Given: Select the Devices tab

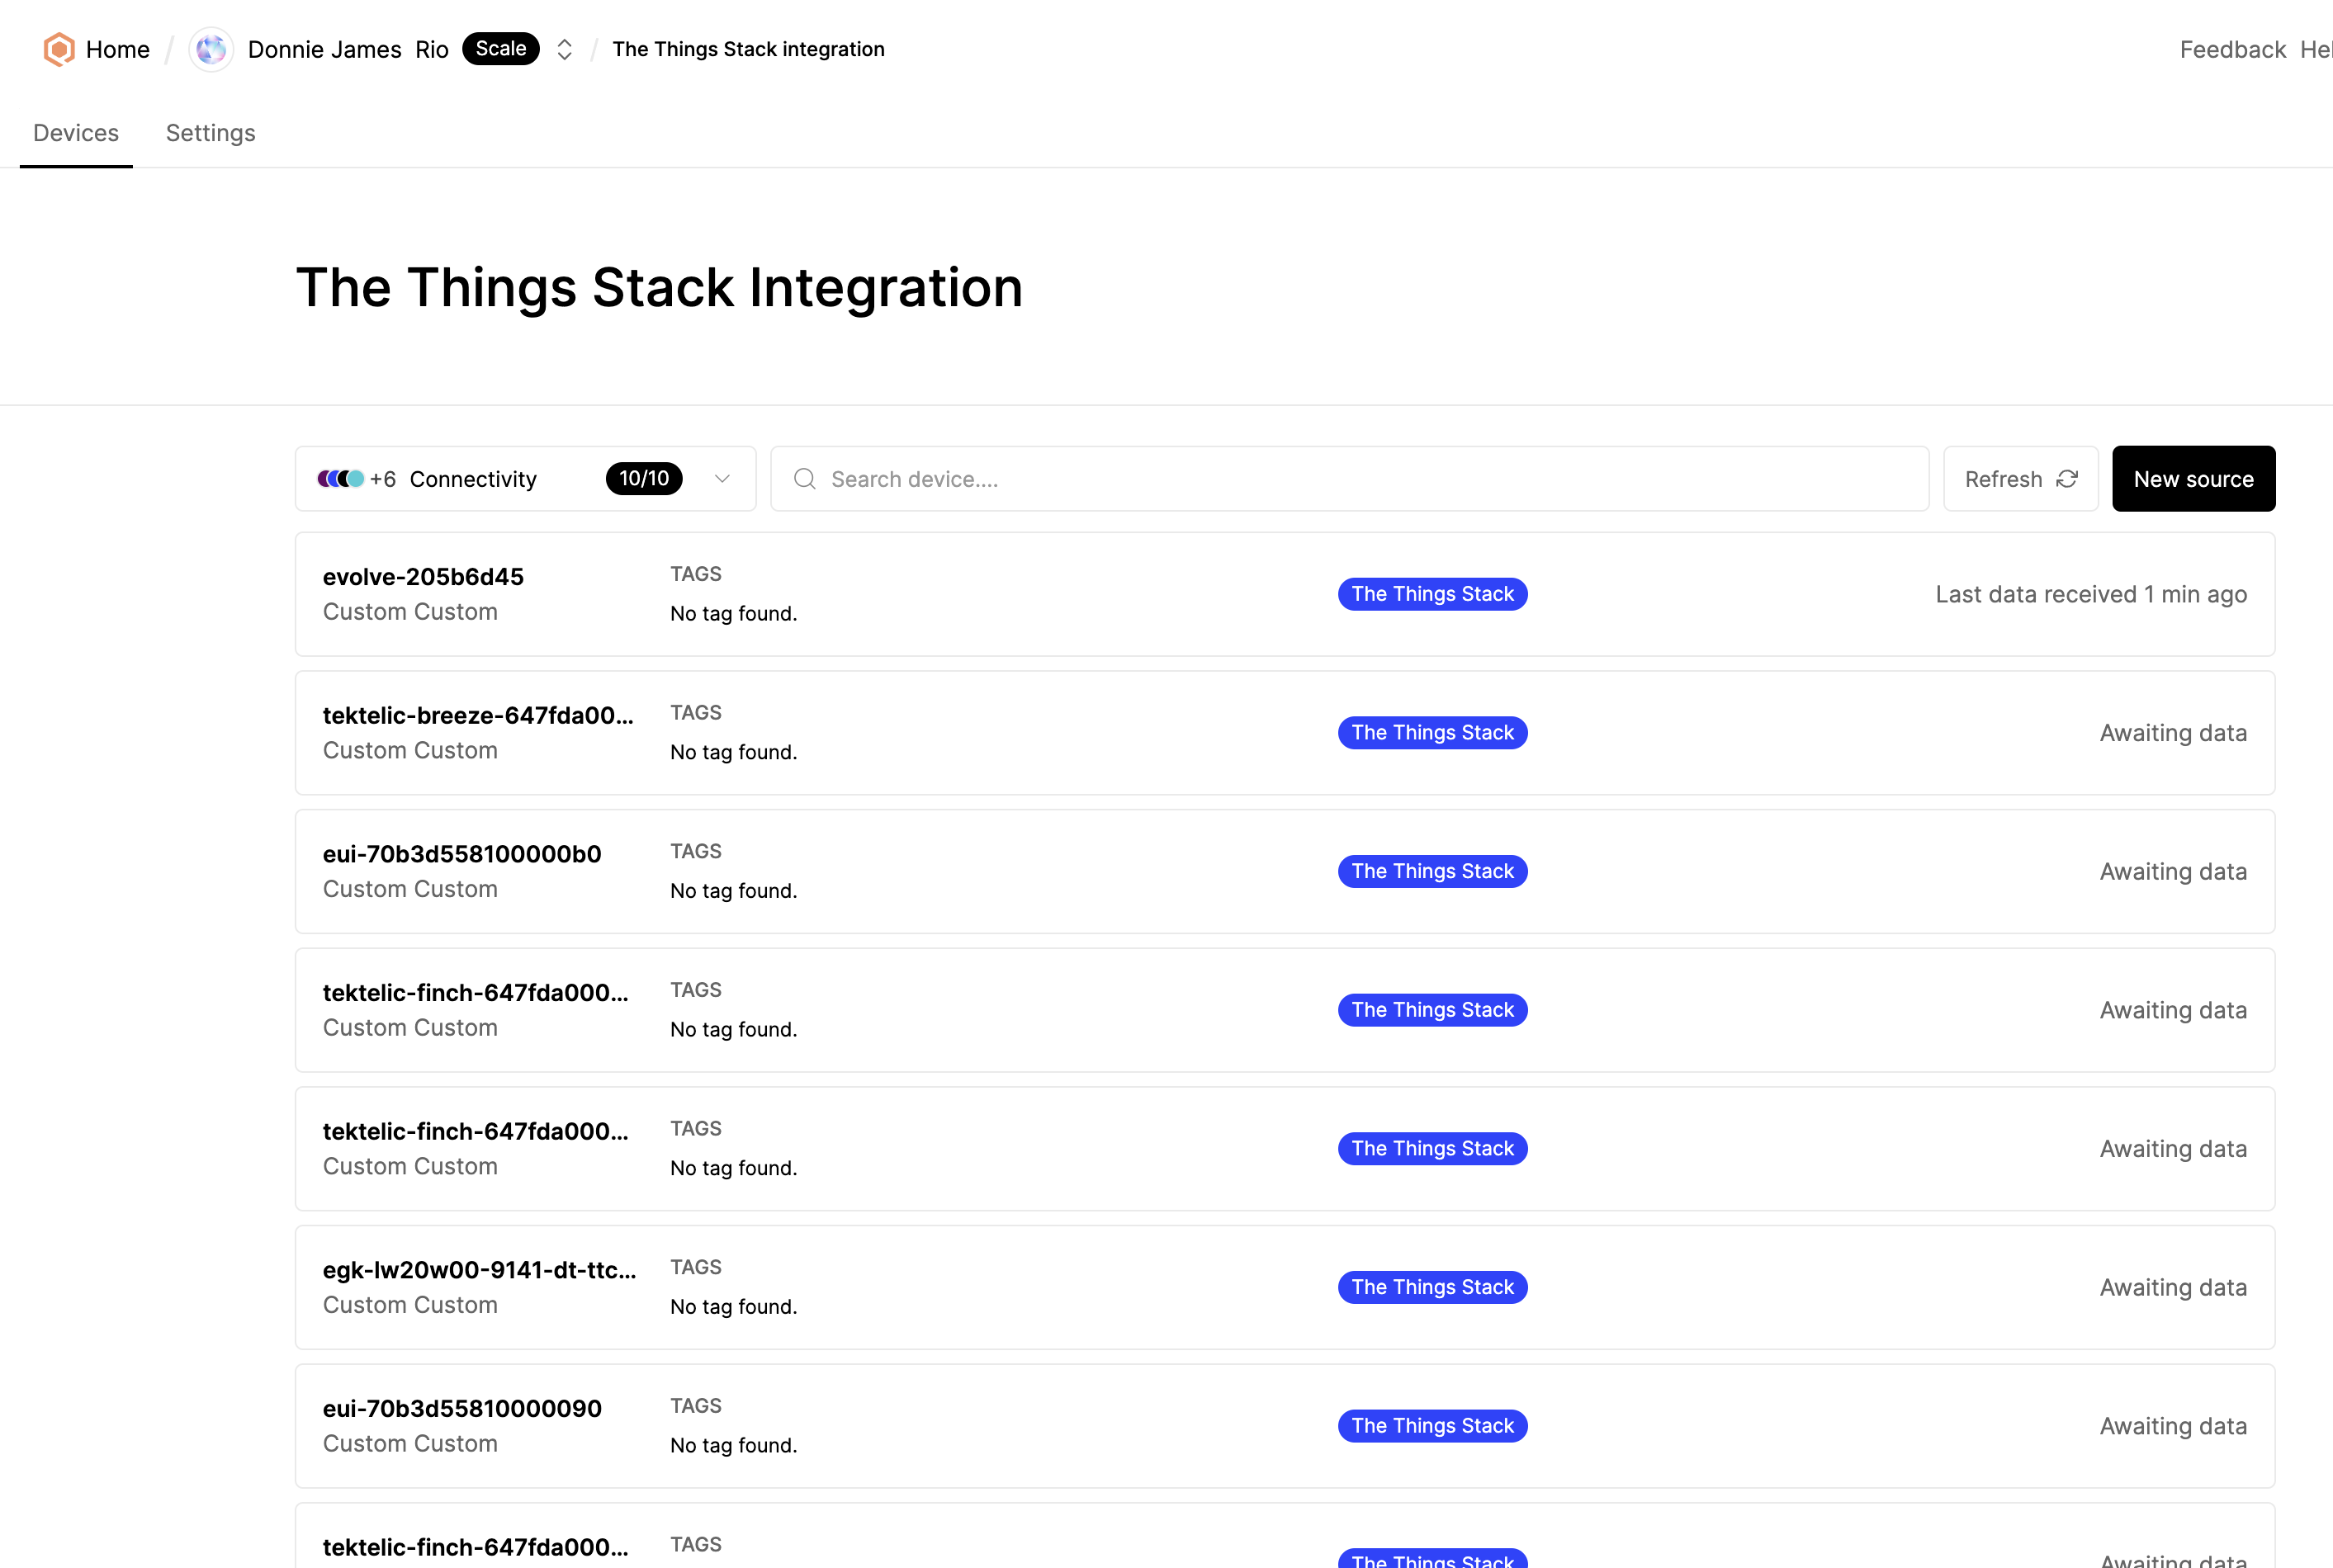Looking at the screenshot, I should (75, 133).
